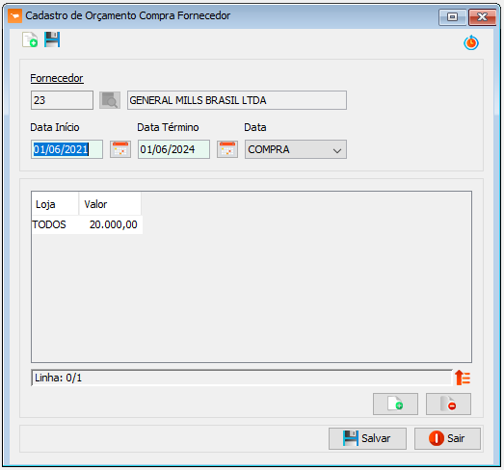Click the Valor column header
504x470 pixels.
(110, 204)
